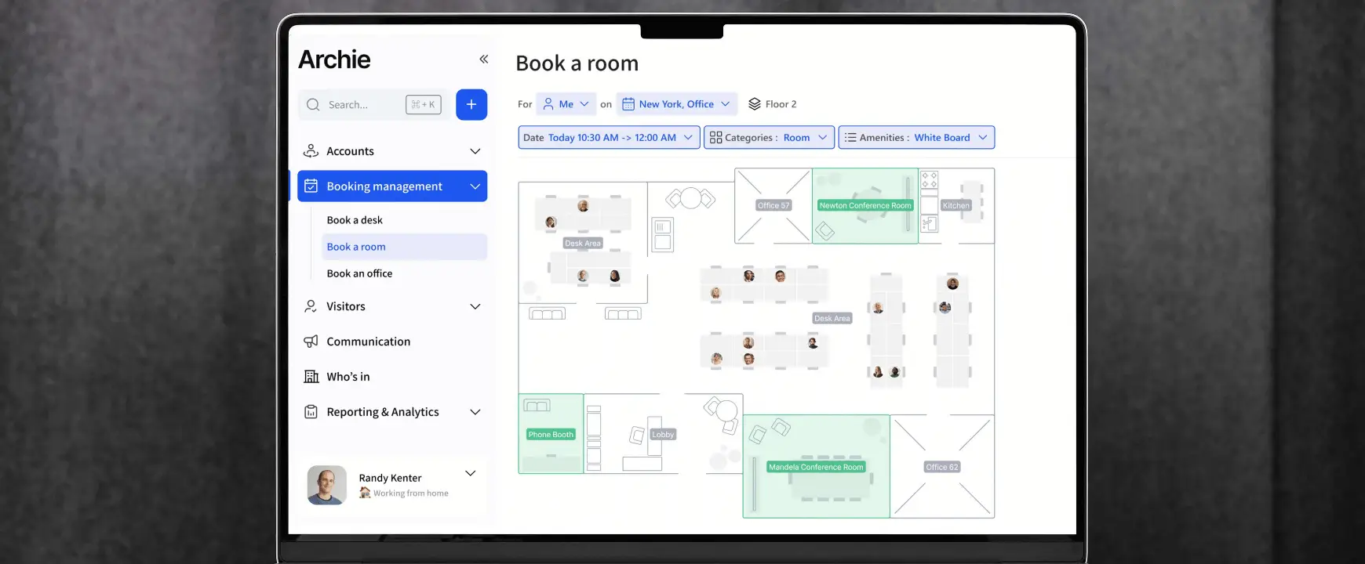1365x564 pixels.
Task: Expand the Accounts menu chevron
Action: point(475,151)
